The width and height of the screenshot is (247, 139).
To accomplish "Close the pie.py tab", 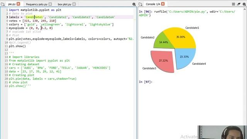I will click(x=19, y=4).
